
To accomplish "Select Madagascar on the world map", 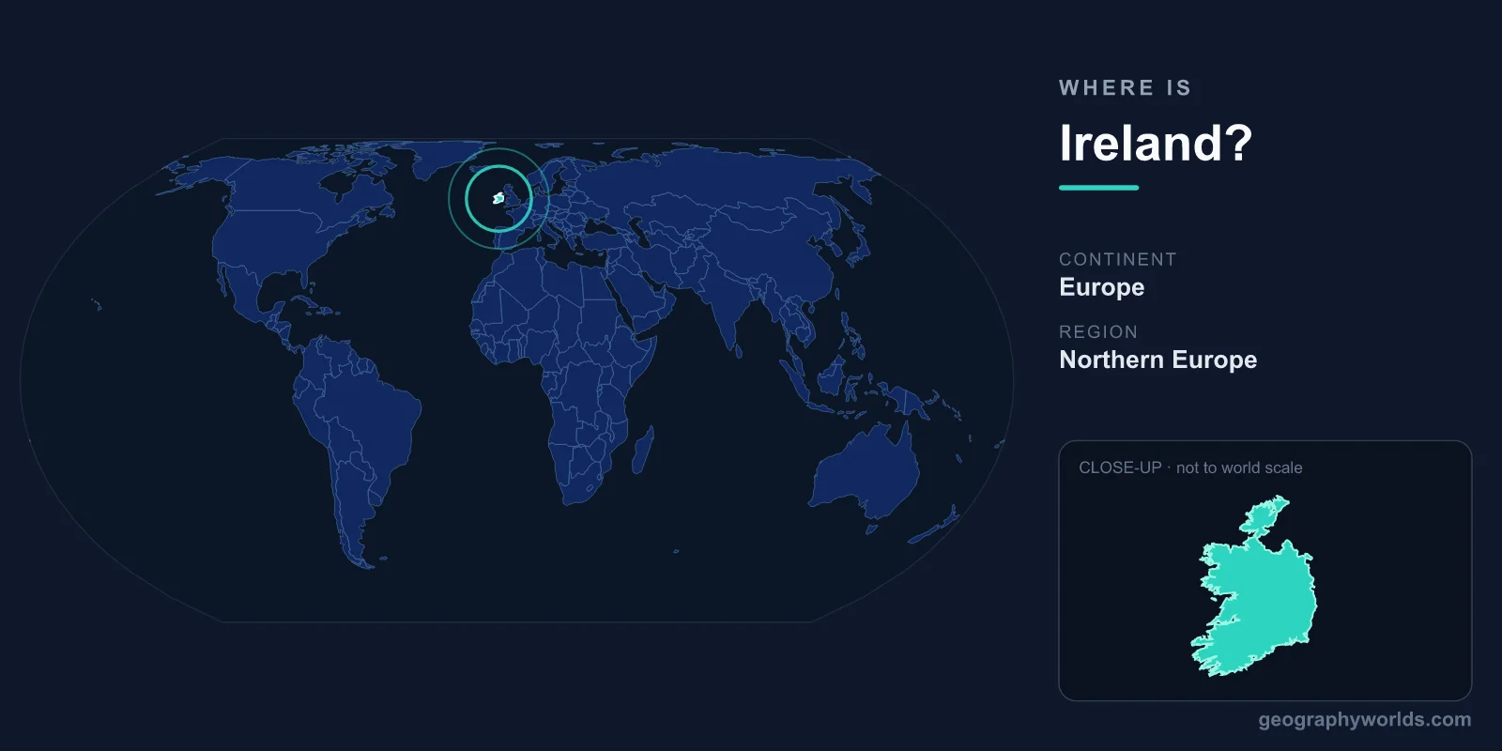I will click(643, 450).
